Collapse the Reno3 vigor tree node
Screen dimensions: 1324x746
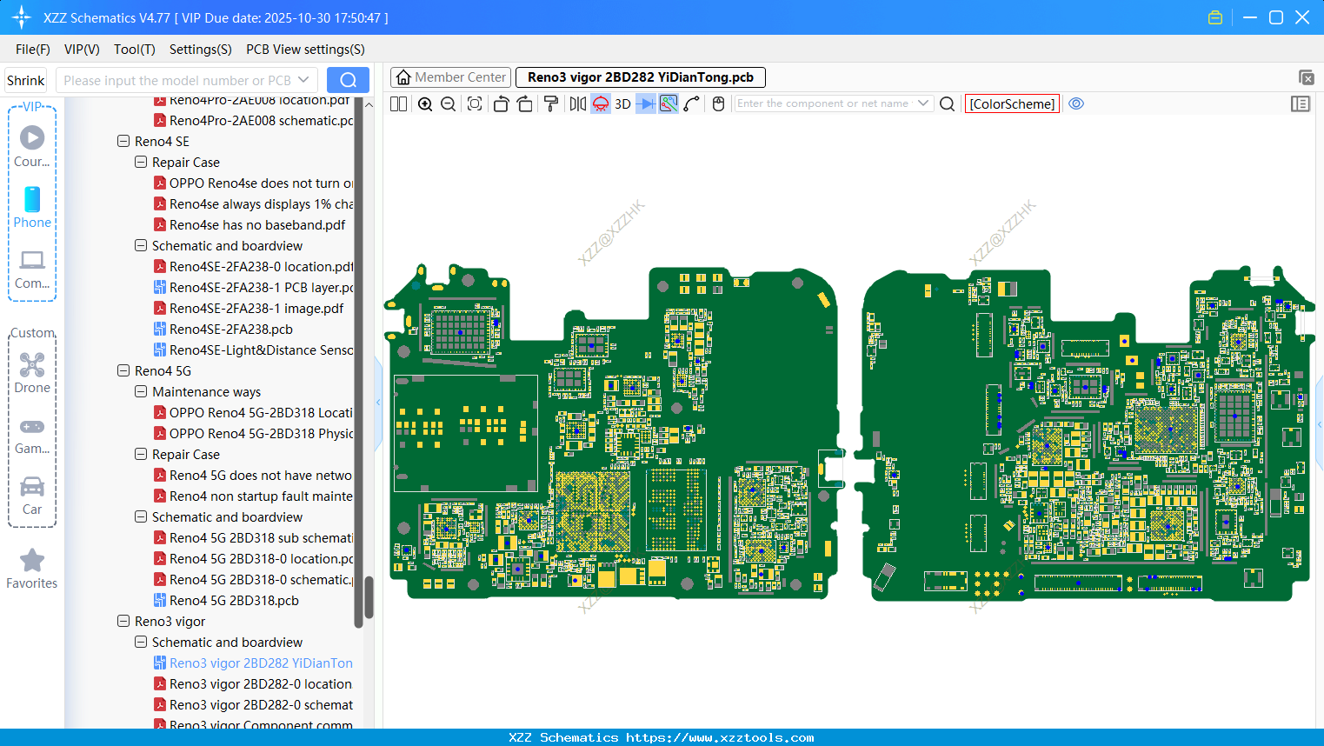pos(123,621)
